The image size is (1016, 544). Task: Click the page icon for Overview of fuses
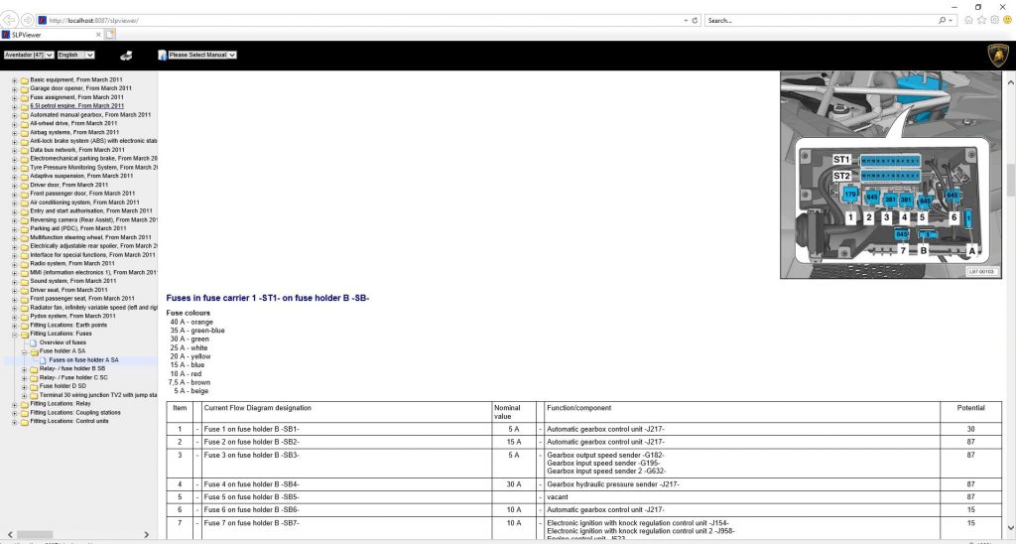(34, 342)
